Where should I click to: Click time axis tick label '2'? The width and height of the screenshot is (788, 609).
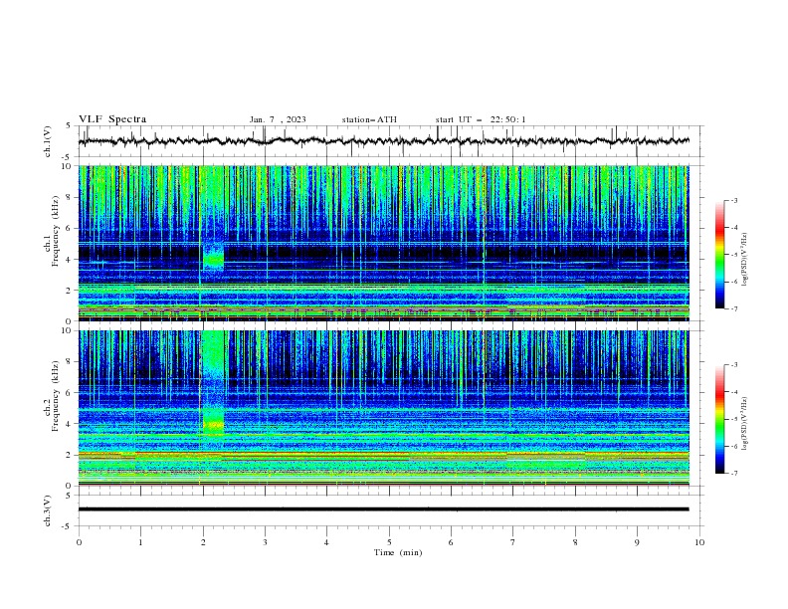point(203,542)
